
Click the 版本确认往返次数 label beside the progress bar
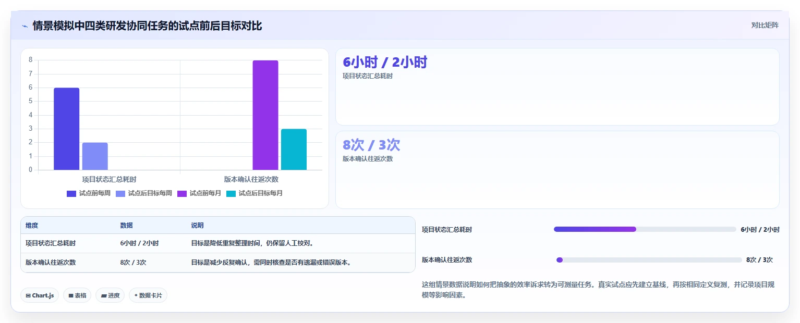pyautogui.click(x=447, y=260)
